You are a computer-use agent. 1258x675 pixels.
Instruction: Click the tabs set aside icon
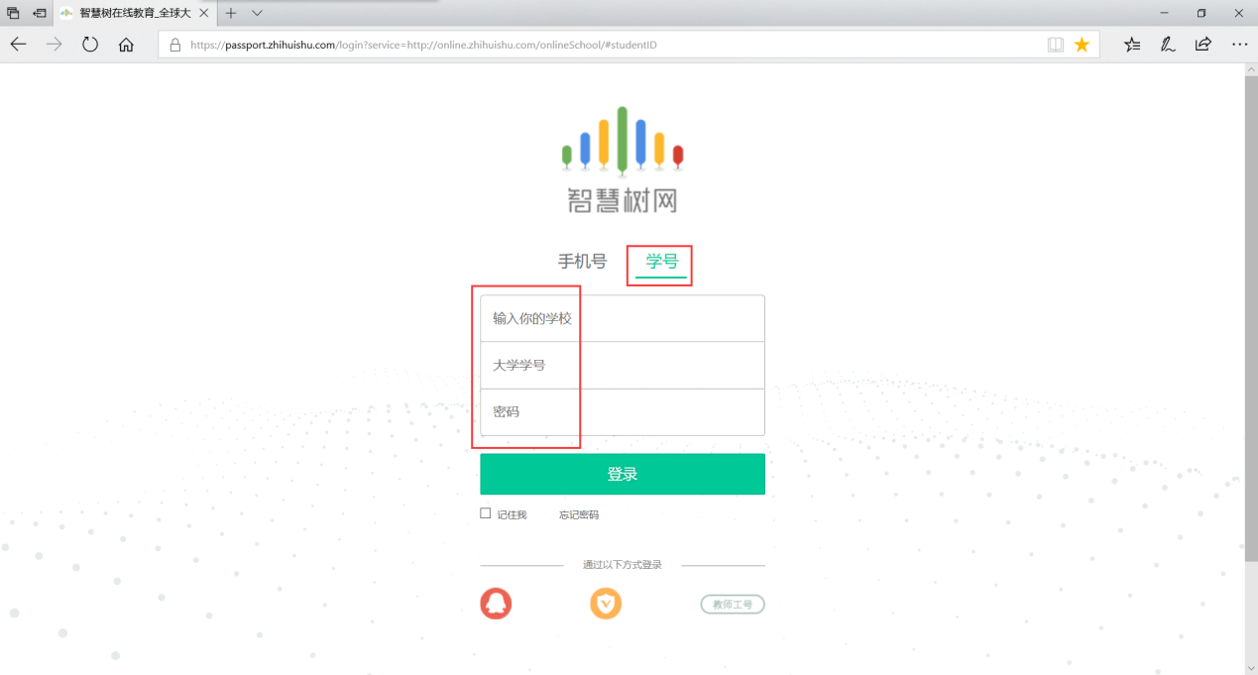14,13
